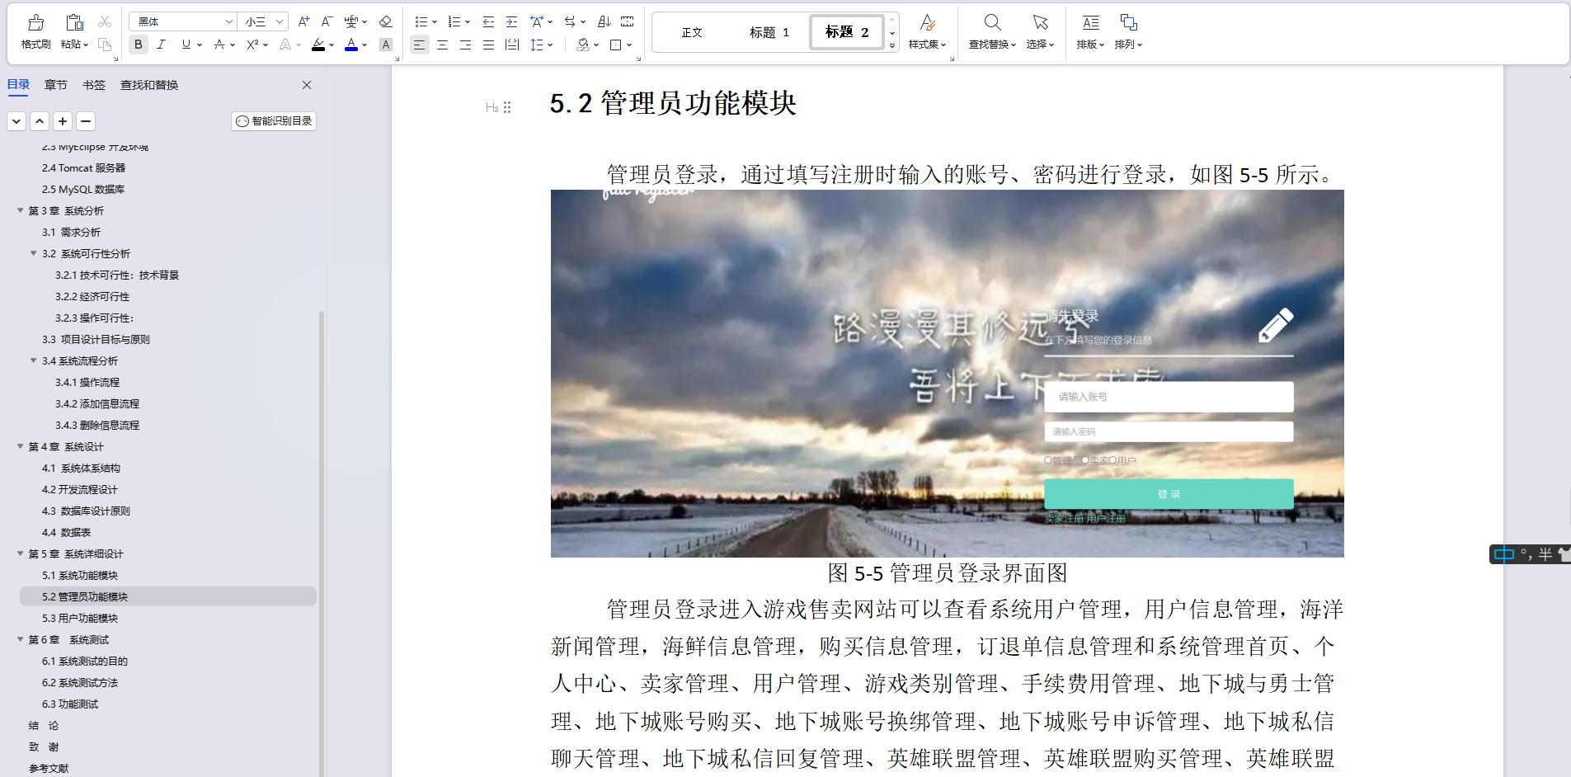Collapse the 第 3 章 系统分析 tree node

tap(21, 210)
